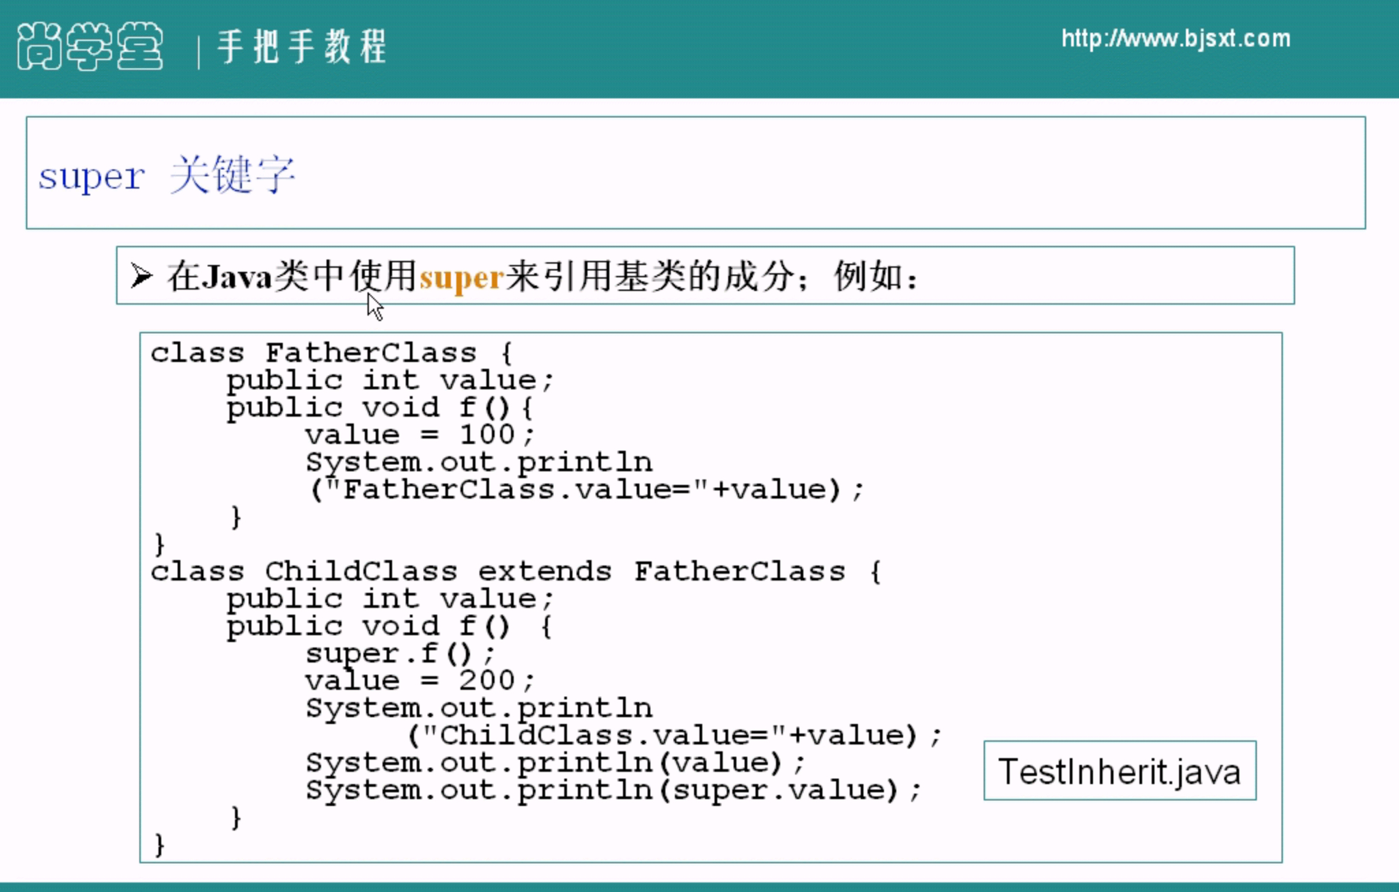Click the final closing brace of ChildClass
Image resolution: width=1399 pixels, height=892 pixels.
pyautogui.click(x=159, y=845)
